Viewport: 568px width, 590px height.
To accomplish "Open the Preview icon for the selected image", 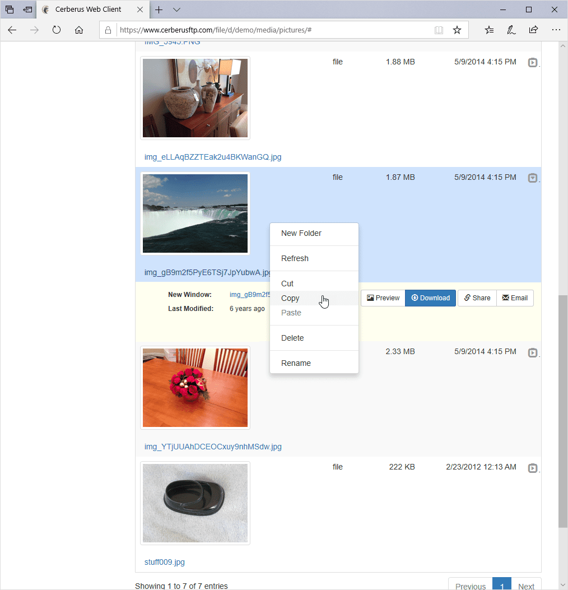I will click(x=383, y=298).
